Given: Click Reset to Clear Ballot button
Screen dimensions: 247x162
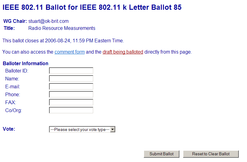Looking at the screenshot, I should click(211, 154).
